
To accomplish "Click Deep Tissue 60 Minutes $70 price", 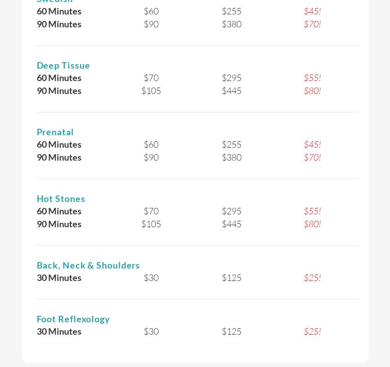I will coord(151,78).
